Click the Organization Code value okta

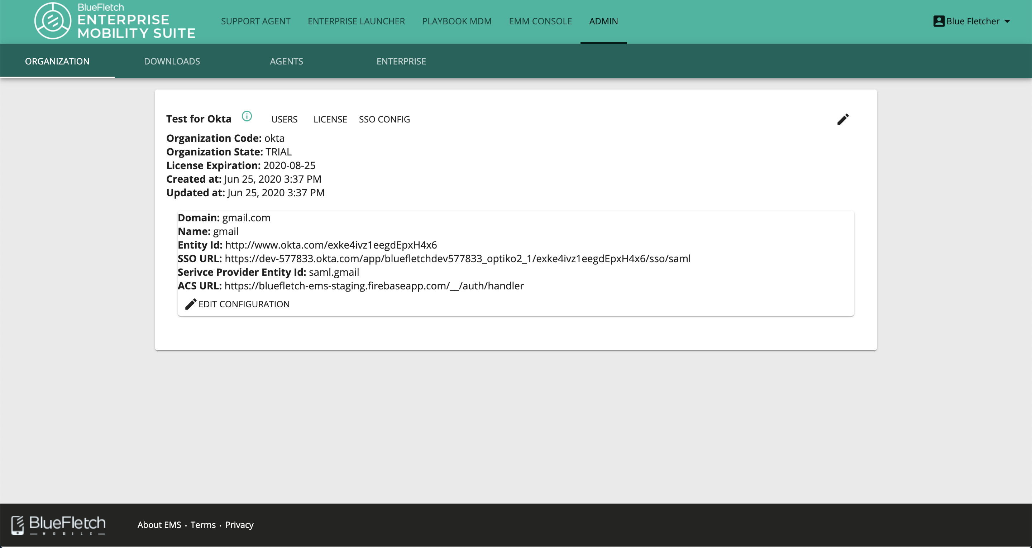pos(274,138)
